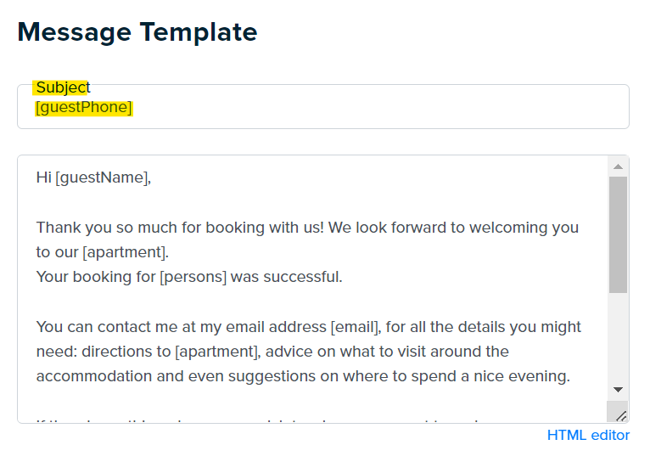This screenshot has width=650, height=462.
Task: Click the Subject field label
Action: click(x=63, y=87)
